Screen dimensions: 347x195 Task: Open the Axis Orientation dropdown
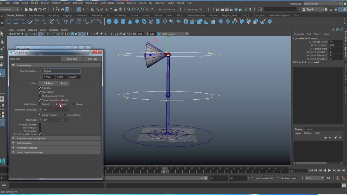pyautogui.click(x=40, y=71)
